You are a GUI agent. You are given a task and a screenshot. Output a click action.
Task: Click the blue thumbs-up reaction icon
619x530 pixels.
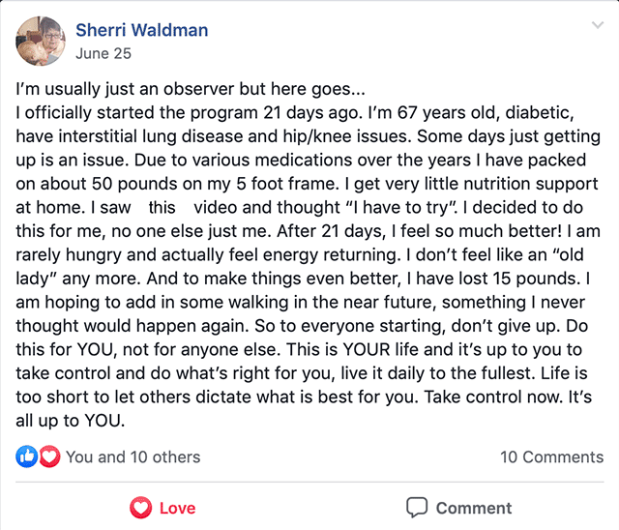[x=26, y=456]
